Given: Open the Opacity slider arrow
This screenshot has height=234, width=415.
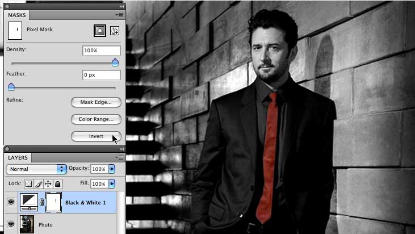Looking at the screenshot, I should coord(112,169).
